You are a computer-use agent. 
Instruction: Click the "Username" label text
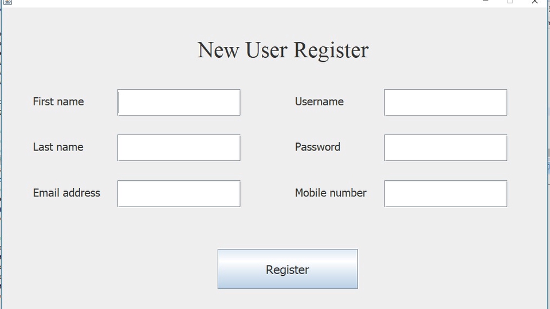click(319, 102)
